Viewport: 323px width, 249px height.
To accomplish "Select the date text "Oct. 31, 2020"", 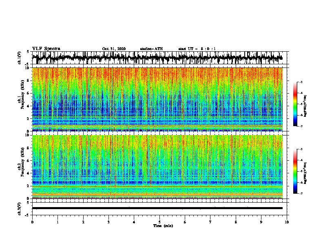I will (114, 49).
